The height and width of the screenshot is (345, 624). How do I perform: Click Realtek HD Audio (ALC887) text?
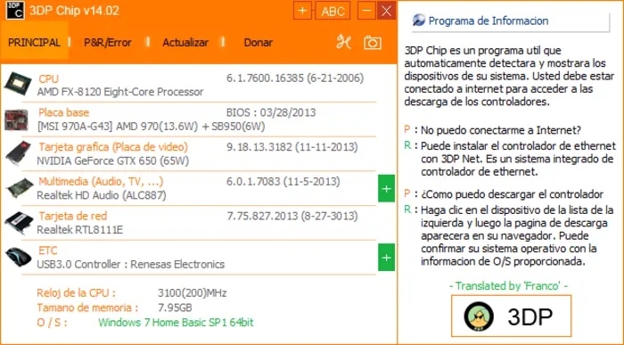(102, 195)
